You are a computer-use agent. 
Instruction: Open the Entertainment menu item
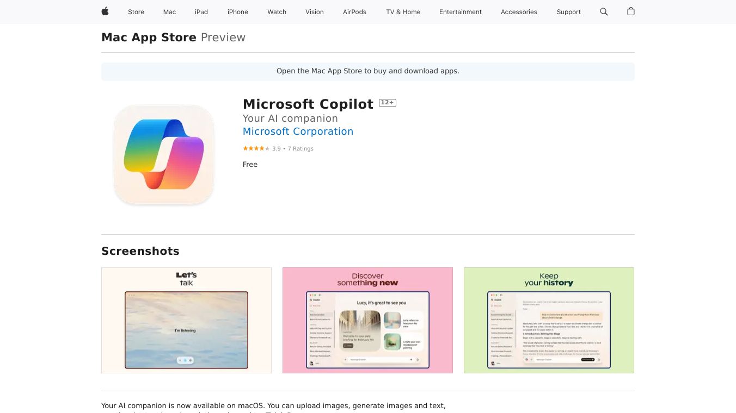(x=461, y=12)
